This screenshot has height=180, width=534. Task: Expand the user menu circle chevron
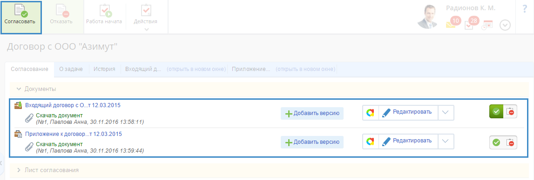[x=505, y=26]
